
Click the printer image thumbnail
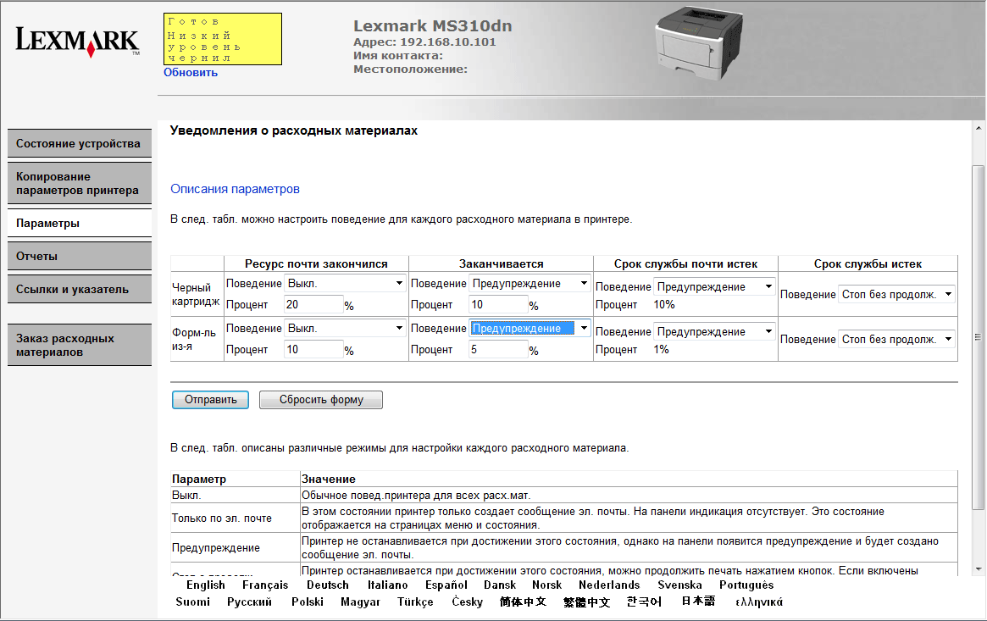click(698, 43)
